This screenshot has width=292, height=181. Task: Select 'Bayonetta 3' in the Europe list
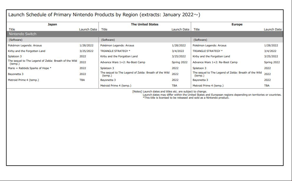[200, 80]
